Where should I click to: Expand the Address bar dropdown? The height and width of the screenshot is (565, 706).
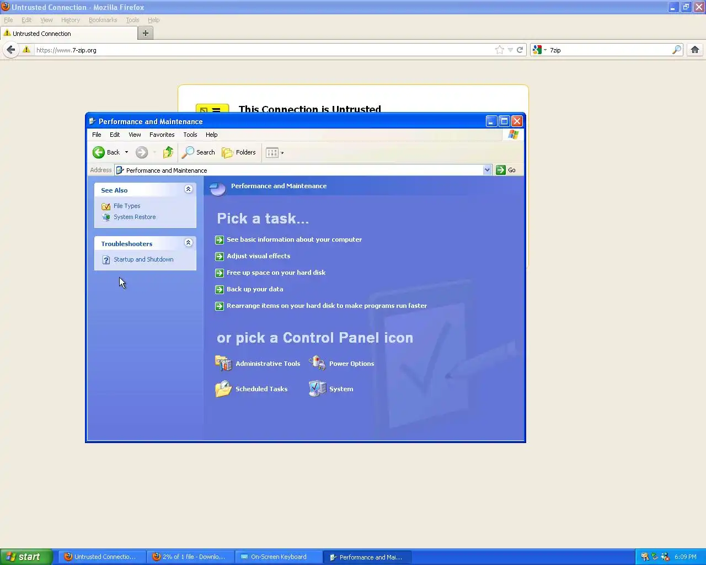(487, 170)
